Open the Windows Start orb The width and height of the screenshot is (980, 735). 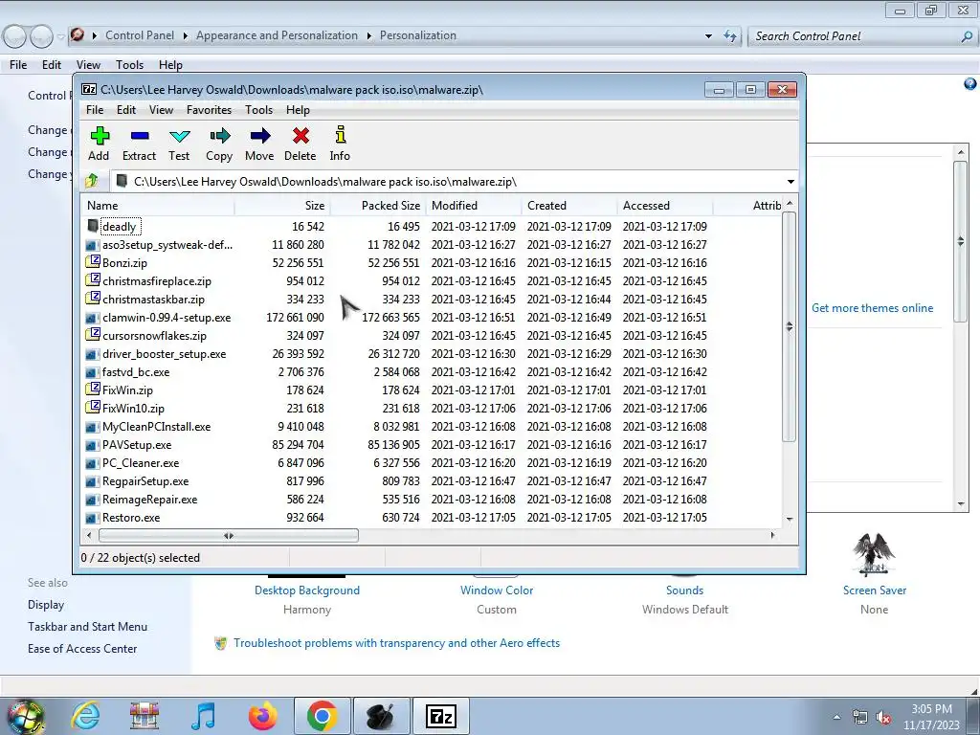(24, 717)
